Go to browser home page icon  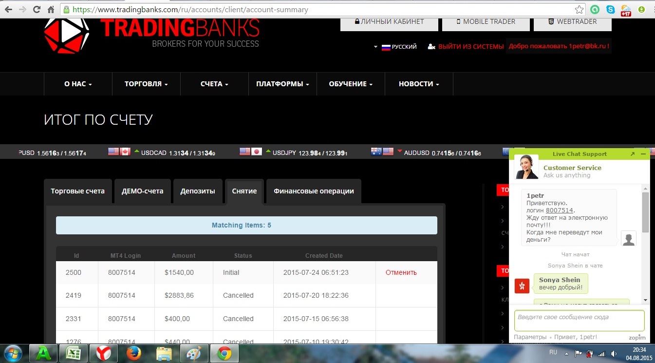click(51, 9)
